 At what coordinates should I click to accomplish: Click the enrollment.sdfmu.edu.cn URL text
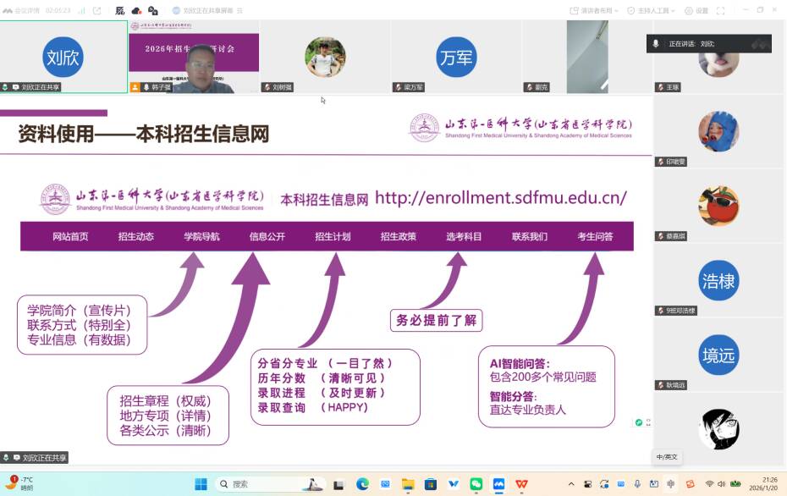coord(500,198)
